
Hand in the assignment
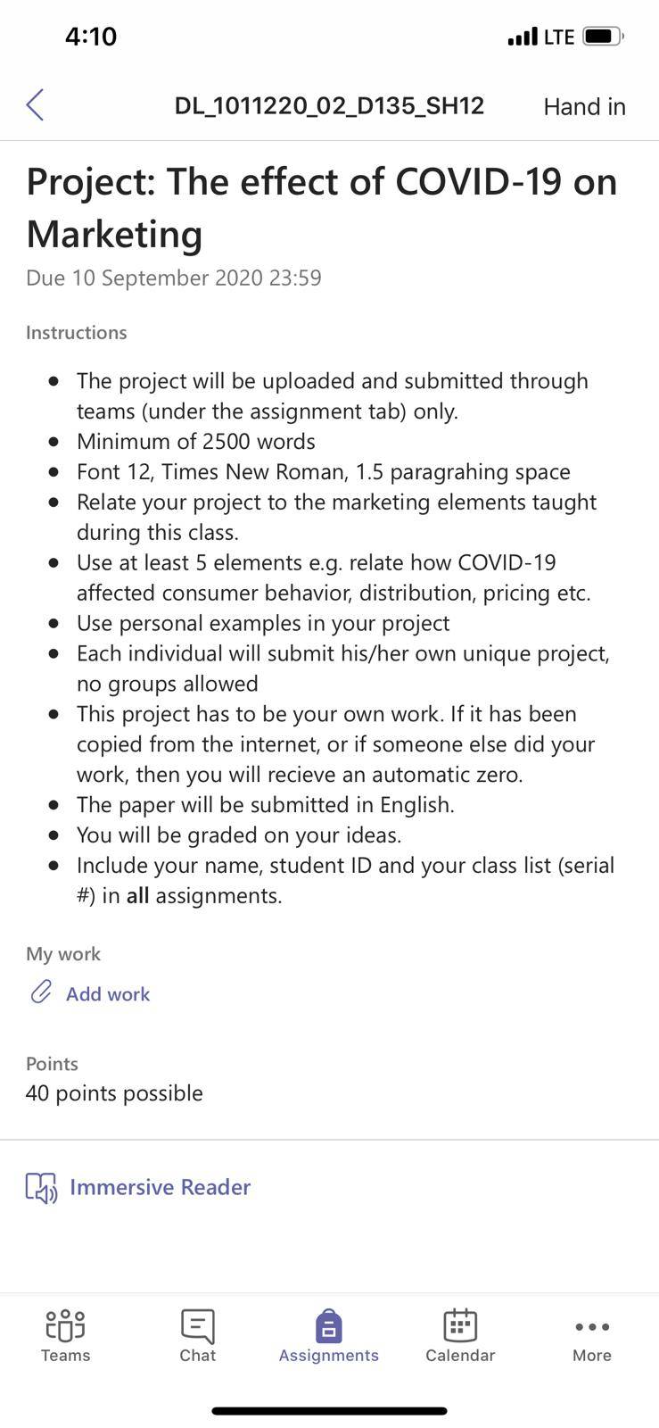point(584,106)
